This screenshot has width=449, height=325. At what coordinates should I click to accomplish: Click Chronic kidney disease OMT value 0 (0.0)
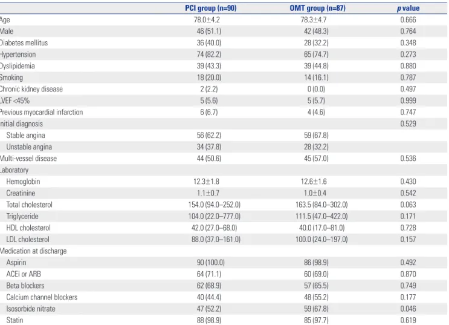point(316,89)
